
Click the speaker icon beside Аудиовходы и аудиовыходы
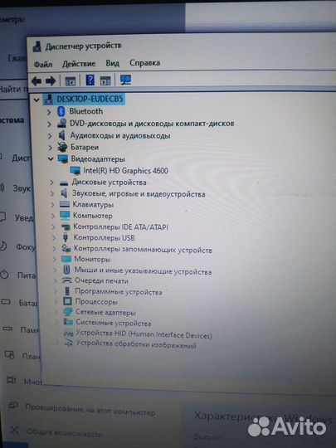[x=62, y=135]
